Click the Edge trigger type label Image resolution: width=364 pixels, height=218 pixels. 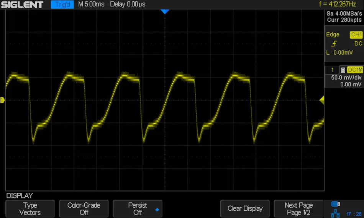pos(333,34)
